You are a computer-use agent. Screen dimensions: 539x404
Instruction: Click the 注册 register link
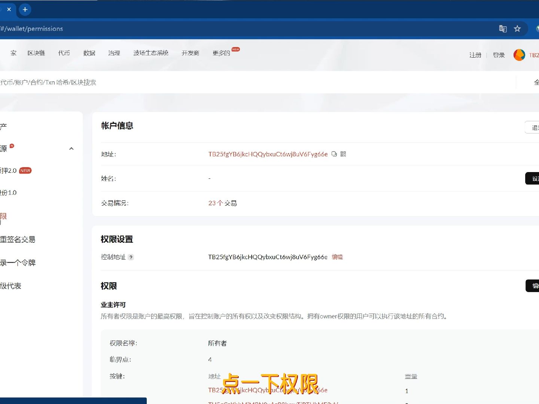[x=475, y=55]
